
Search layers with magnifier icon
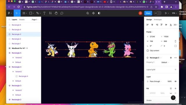(10, 20)
